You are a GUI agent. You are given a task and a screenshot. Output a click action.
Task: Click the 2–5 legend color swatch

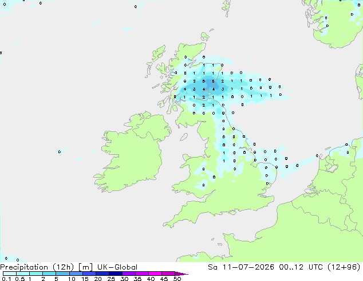pyautogui.click(x=49, y=274)
